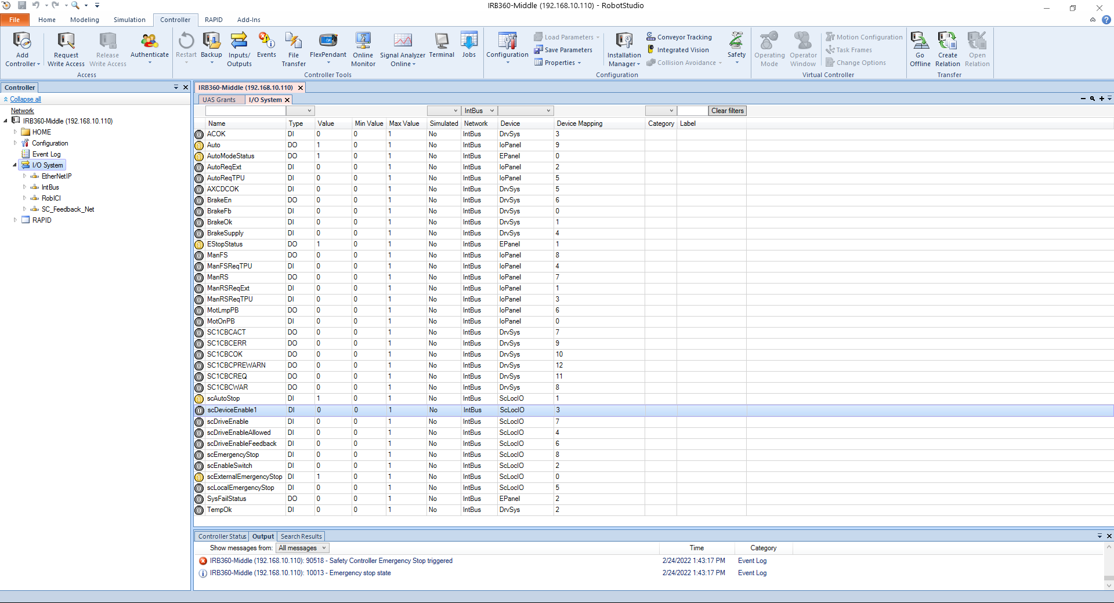
Task: Open the Device filter dropdown
Action: click(x=525, y=111)
